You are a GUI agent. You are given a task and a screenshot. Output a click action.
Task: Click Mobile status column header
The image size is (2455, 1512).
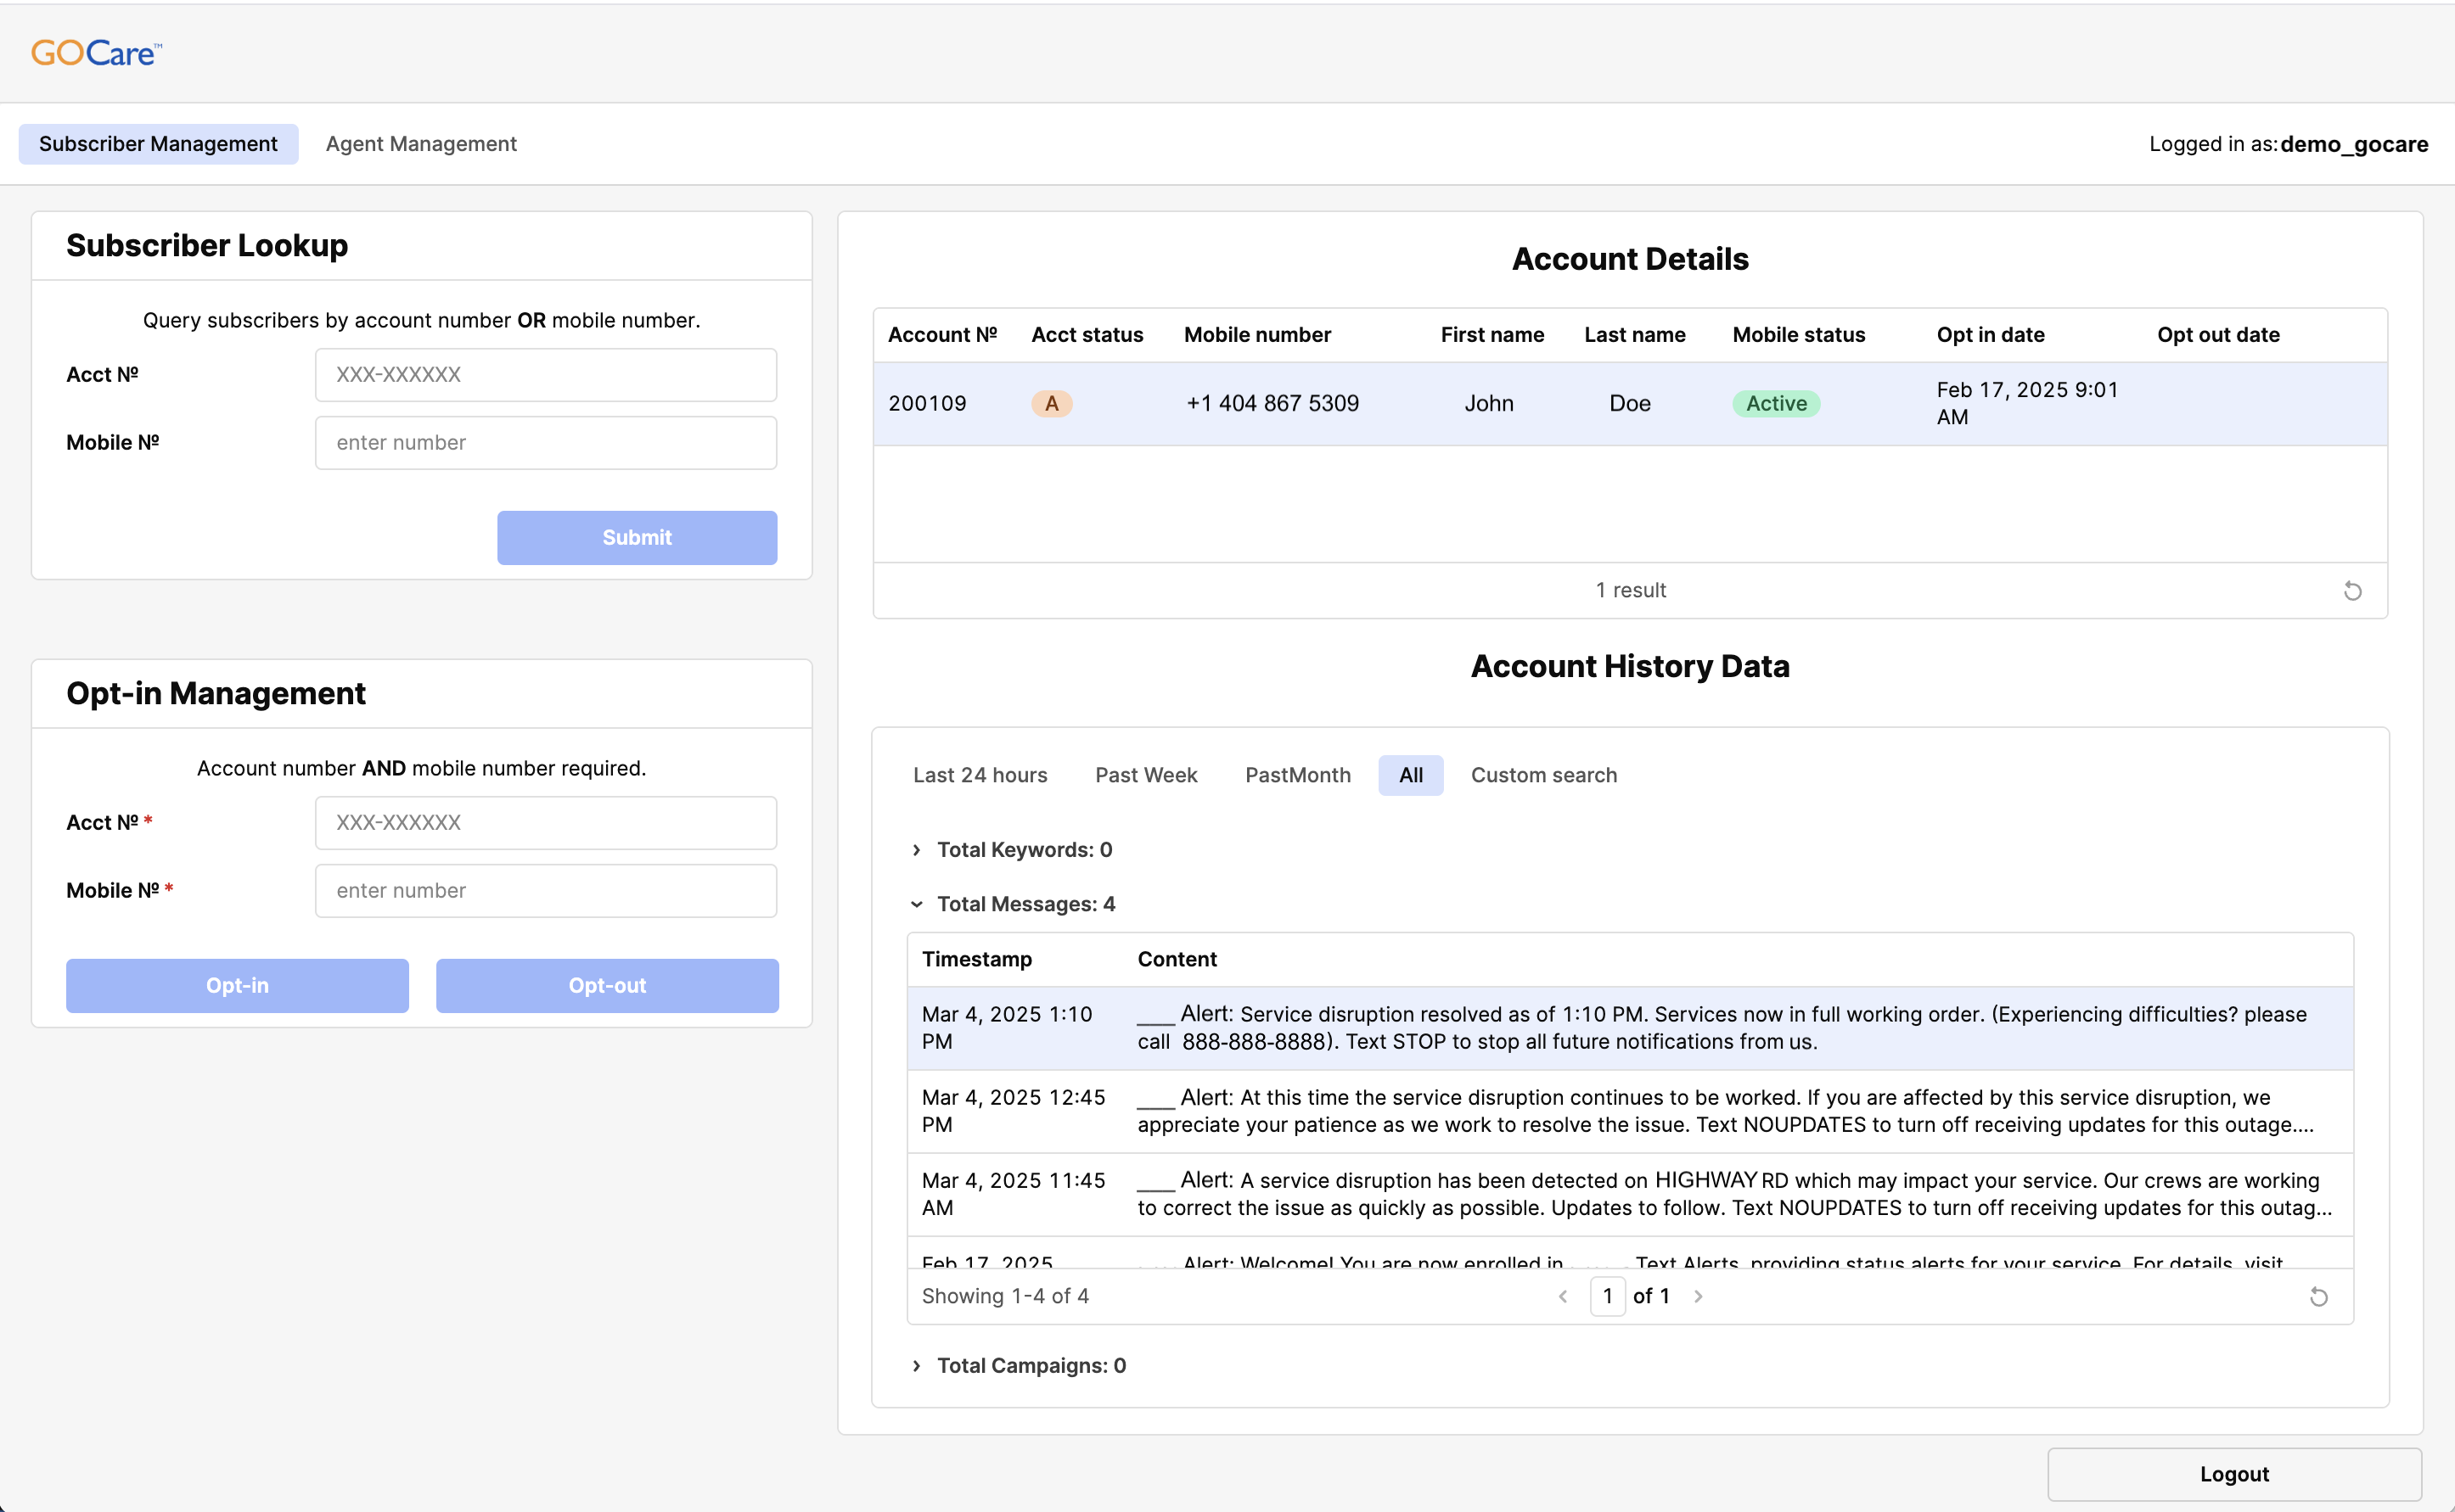click(x=1799, y=335)
